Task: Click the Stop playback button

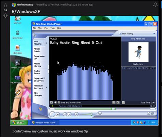Action: 58,114
